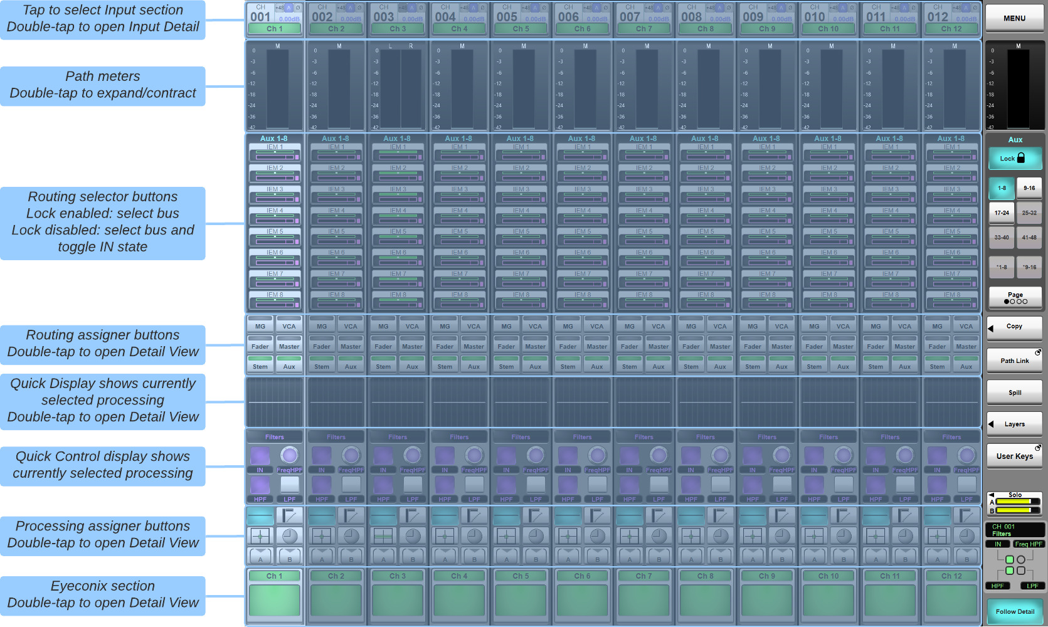
Task: Select the filters processing icon on channel 1
Action: pos(260,515)
